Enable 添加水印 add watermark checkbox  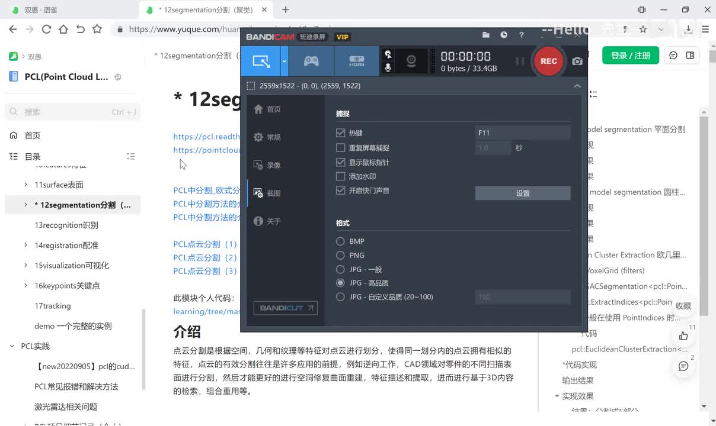[x=340, y=176]
